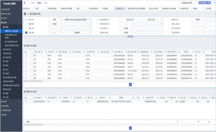Click the filter panel collapse handle
Screen dimensions: 216x132
click(x=130, y=37)
